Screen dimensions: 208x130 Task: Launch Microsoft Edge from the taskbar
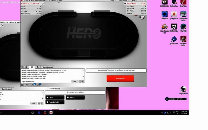[39, 113]
